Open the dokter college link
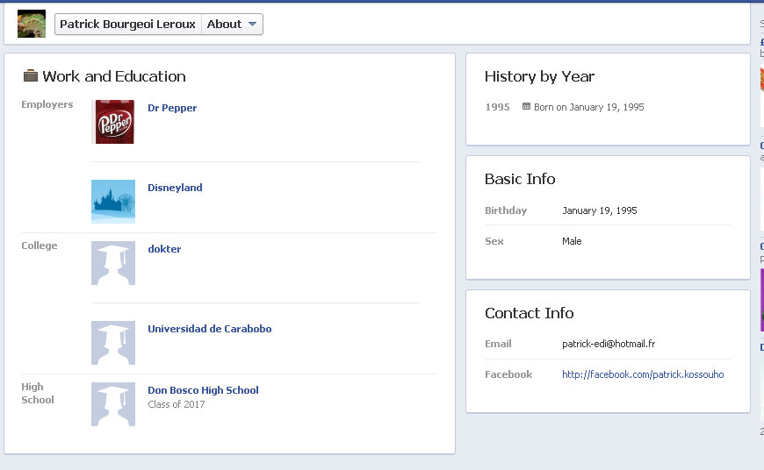Image resolution: width=764 pixels, height=470 pixels. 164,249
